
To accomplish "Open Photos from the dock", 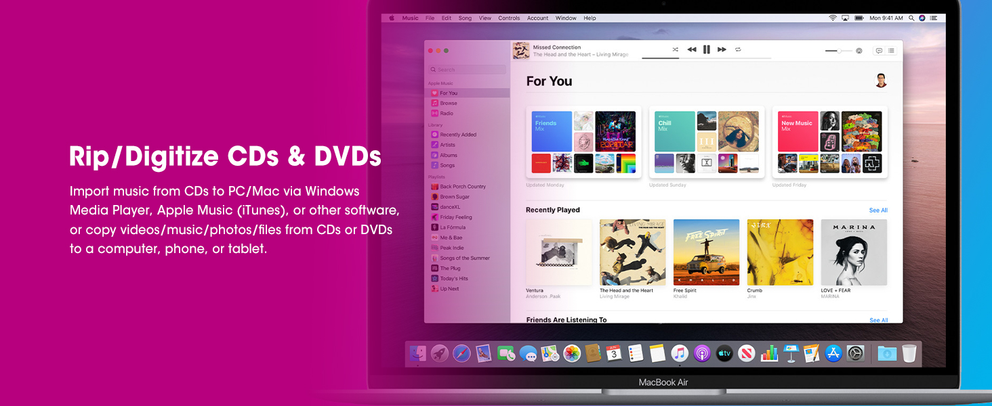I will [x=572, y=353].
